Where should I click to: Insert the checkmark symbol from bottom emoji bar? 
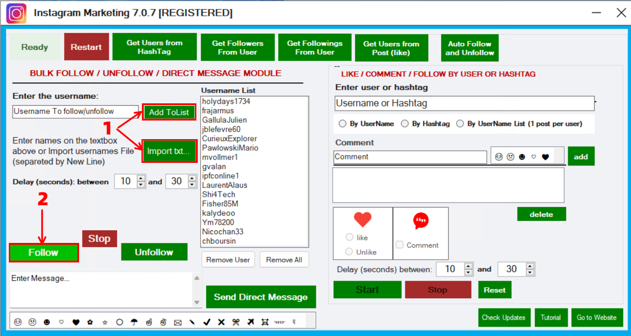tap(207, 322)
